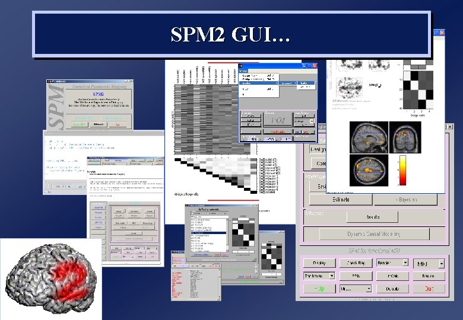Click the contrast manager list scrollbar
The image size is (463, 320).
coord(227,235)
